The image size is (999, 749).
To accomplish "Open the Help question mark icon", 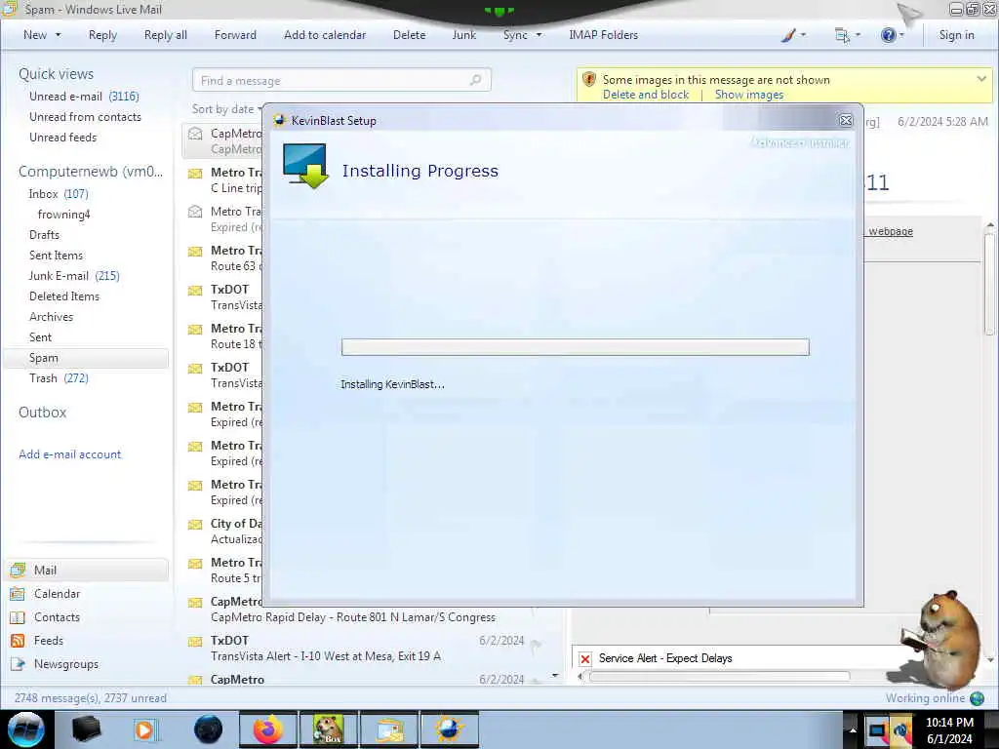I will tap(888, 35).
